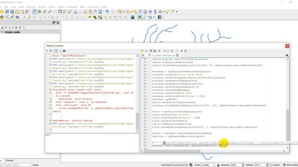Select the Identify Features tool

(x=108, y=12)
